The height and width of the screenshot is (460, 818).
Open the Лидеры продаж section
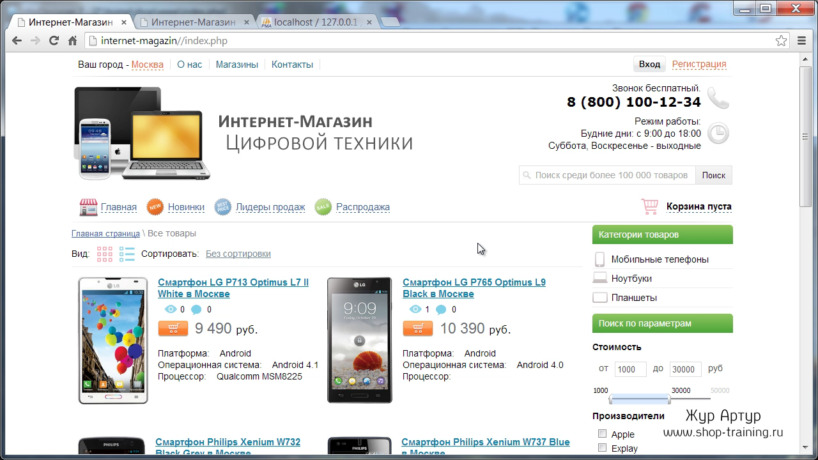point(270,207)
